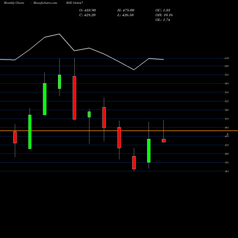This screenshot has height=238, width=238.
Task: Select the tallest red candle below 581
Action: point(74,98)
